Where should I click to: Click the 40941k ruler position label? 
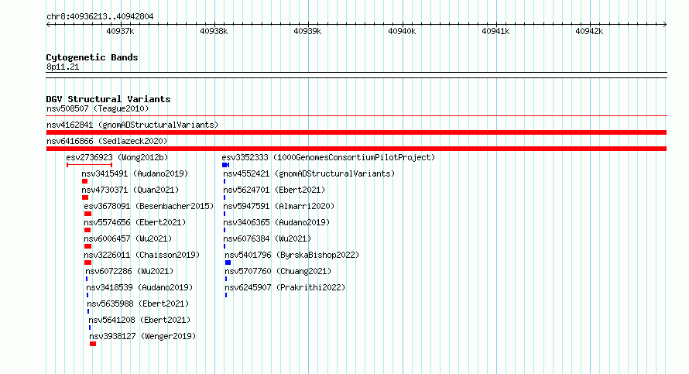click(495, 31)
